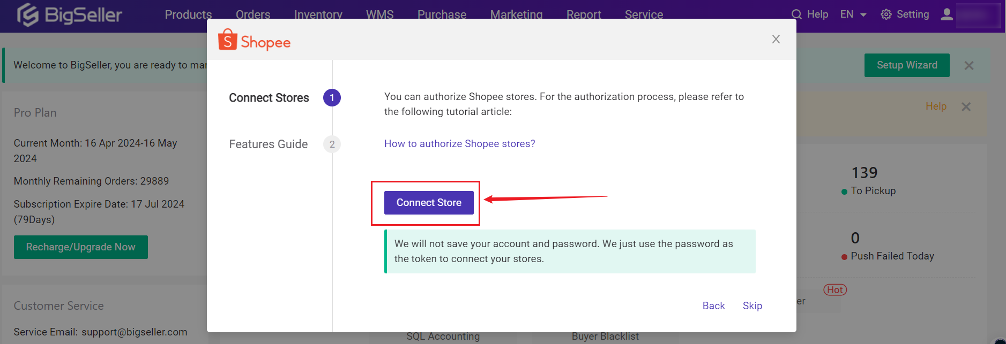Click step 1 circle indicator
Image resolution: width=1006 pixels, height=344 pixels.
point(332,98)
